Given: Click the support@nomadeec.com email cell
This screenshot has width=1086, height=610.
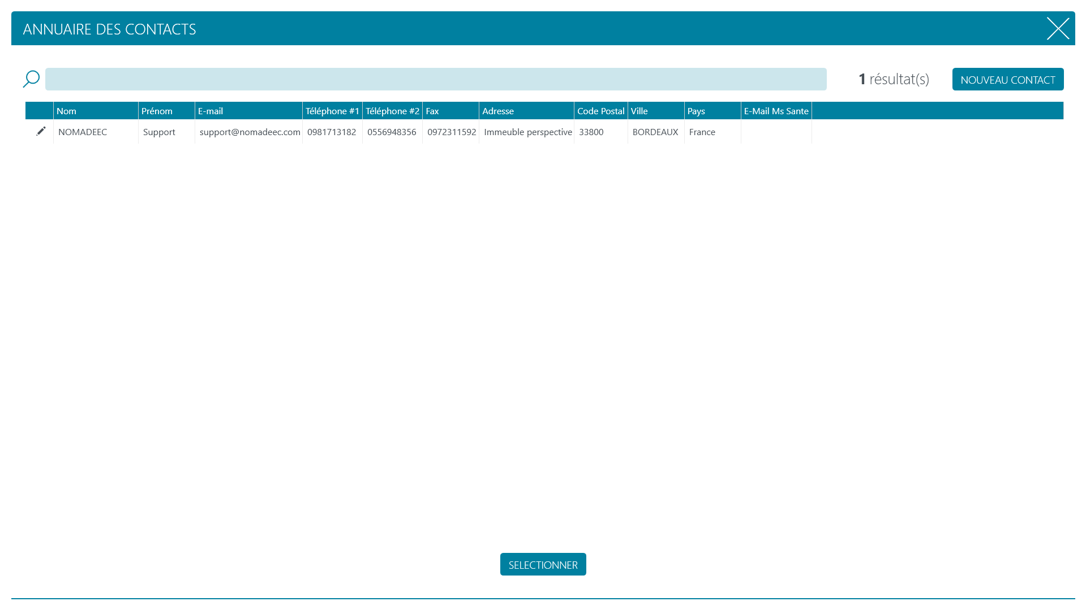Looking at the screenshot, I should pos(248,132).
